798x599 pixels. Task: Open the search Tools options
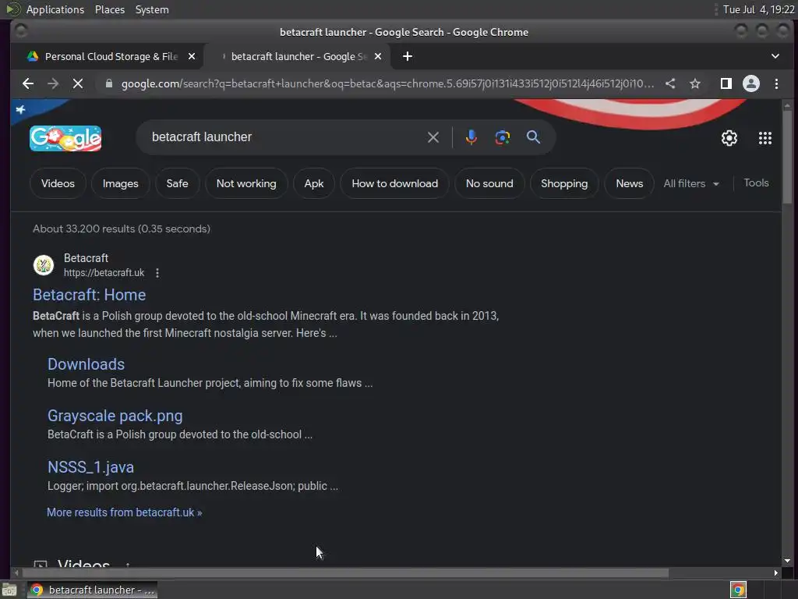(756, 183)
